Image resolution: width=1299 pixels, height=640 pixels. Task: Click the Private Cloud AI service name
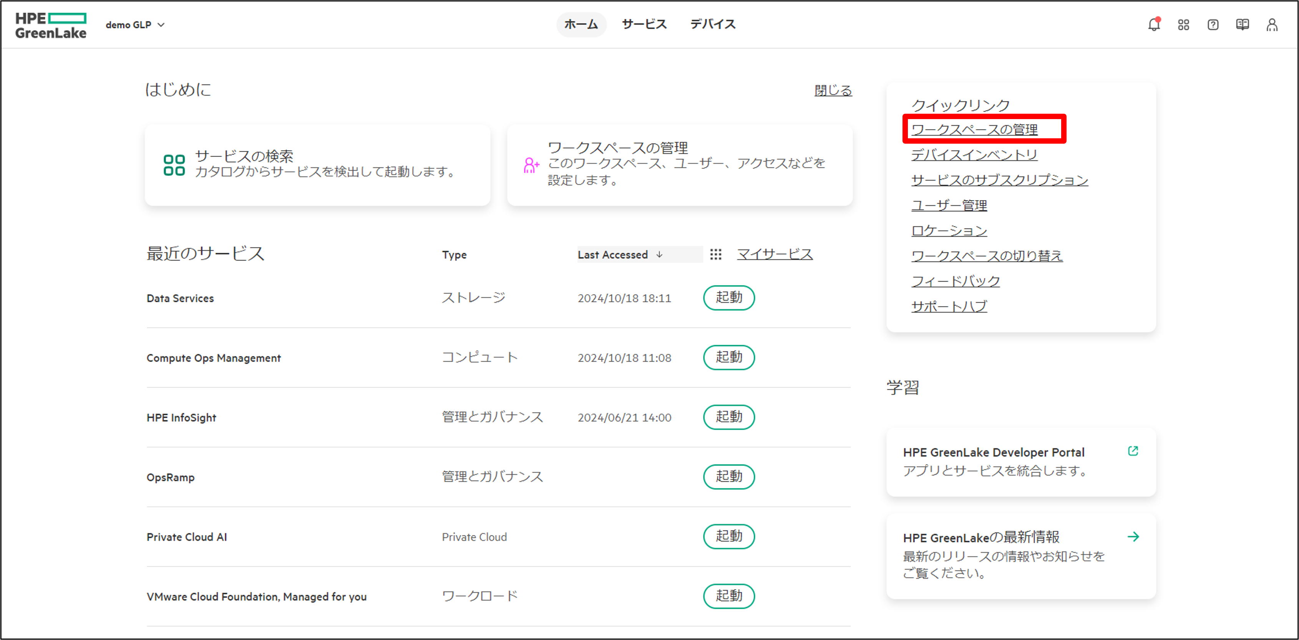click(x=187, y=537)
